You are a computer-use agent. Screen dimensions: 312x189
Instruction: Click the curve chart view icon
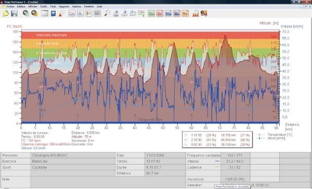[72, 14]
